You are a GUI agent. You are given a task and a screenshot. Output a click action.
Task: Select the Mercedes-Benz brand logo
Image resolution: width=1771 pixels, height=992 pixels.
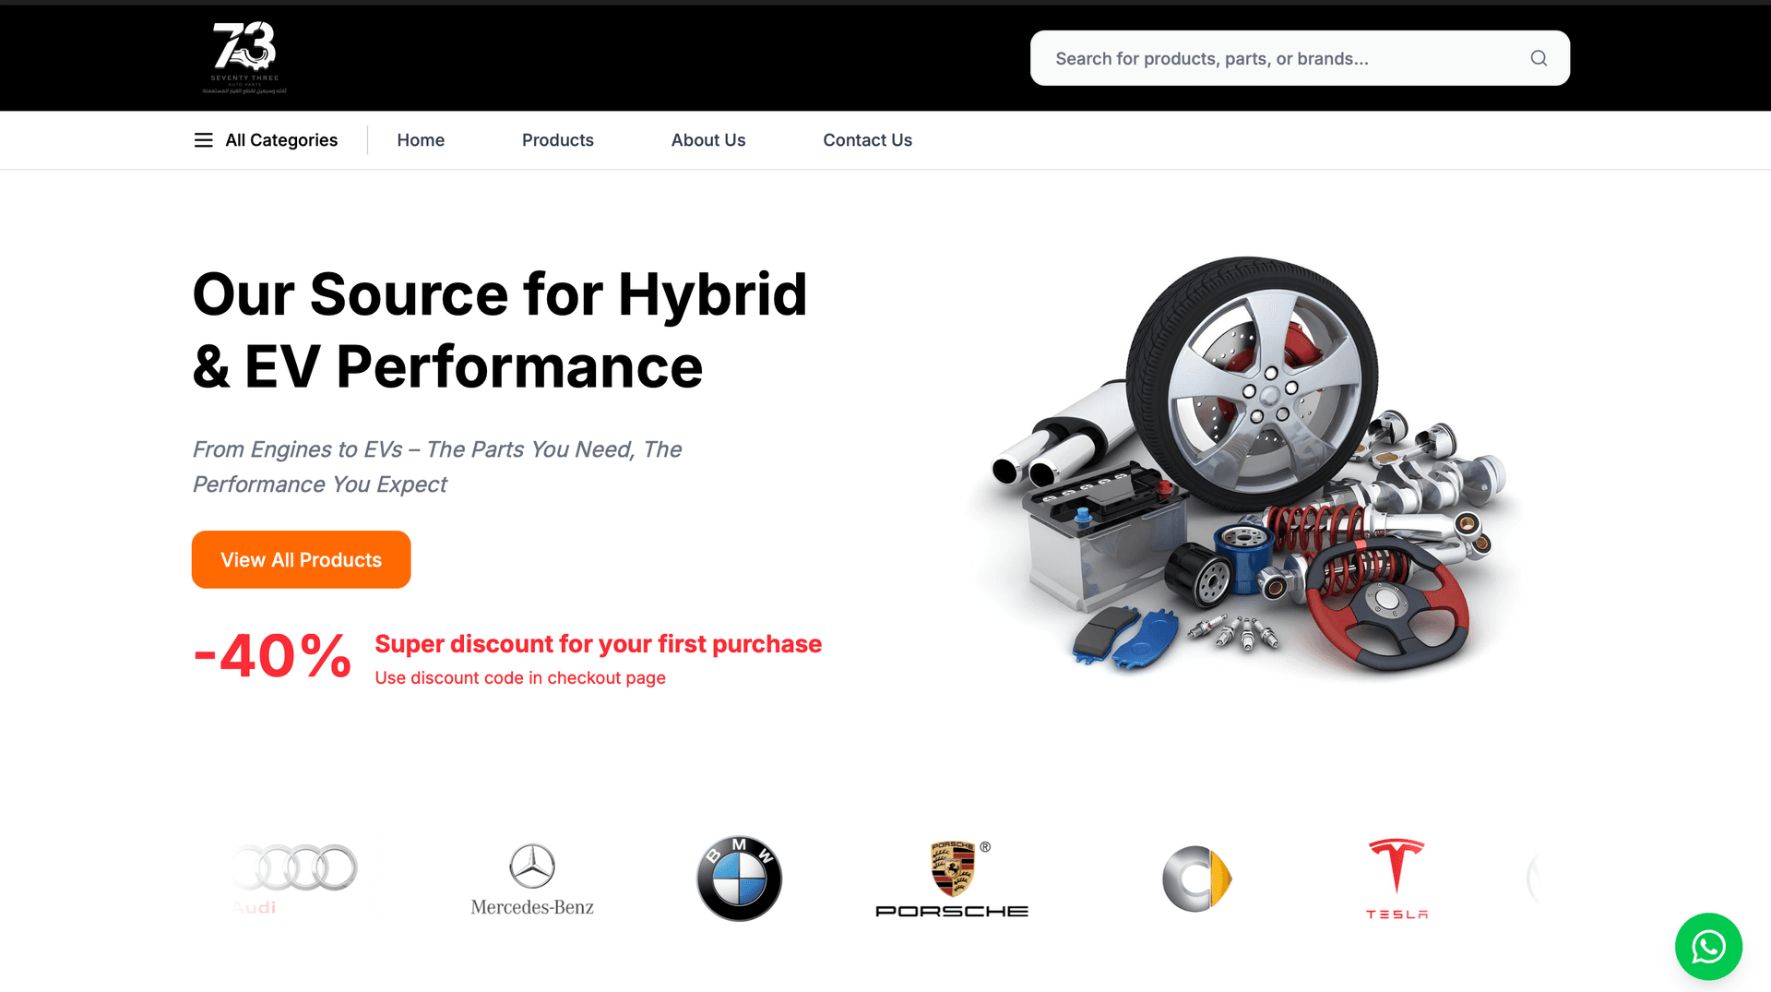click(x=532, y=879)
